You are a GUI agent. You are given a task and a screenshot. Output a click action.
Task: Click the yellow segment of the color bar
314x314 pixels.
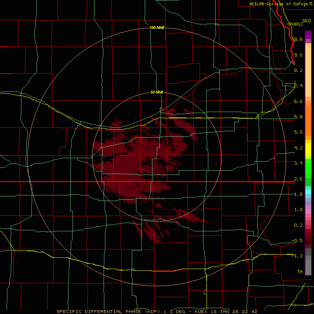coord(308,149)
